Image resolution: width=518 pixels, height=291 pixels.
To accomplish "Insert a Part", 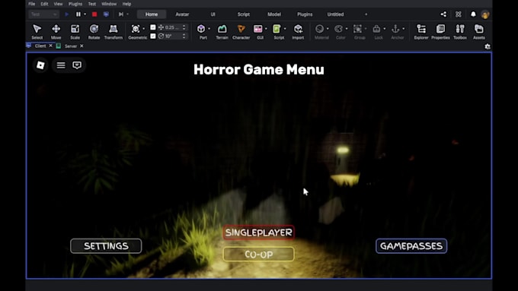I will [201, 29].
